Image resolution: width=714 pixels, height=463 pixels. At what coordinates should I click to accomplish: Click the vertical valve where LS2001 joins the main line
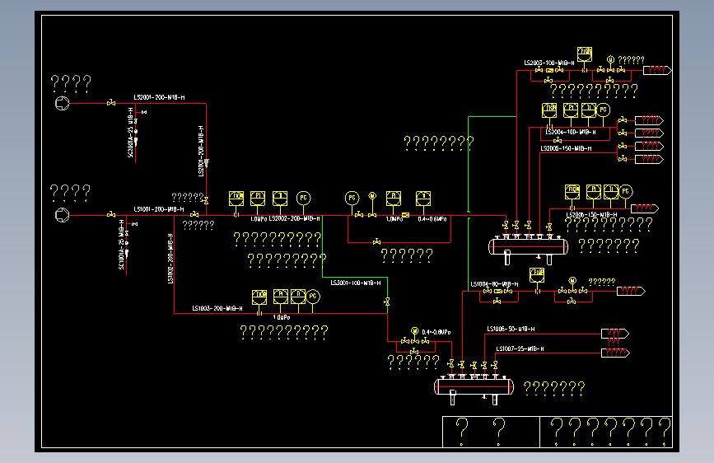pyautogui.click(x=206, y=200)
